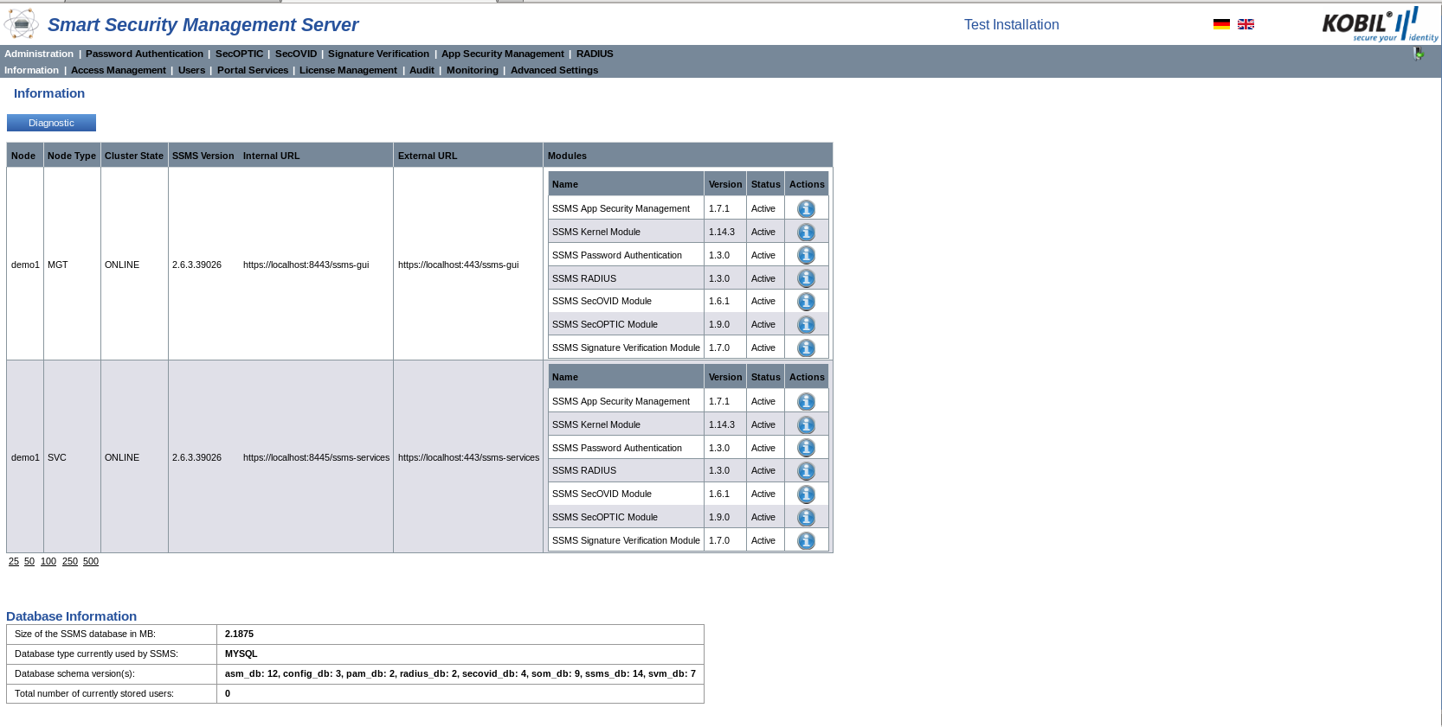Open Portal Services submenu
Image resolution: width=1442 pixels, height=727 pixels.
[x=253, y=70]
